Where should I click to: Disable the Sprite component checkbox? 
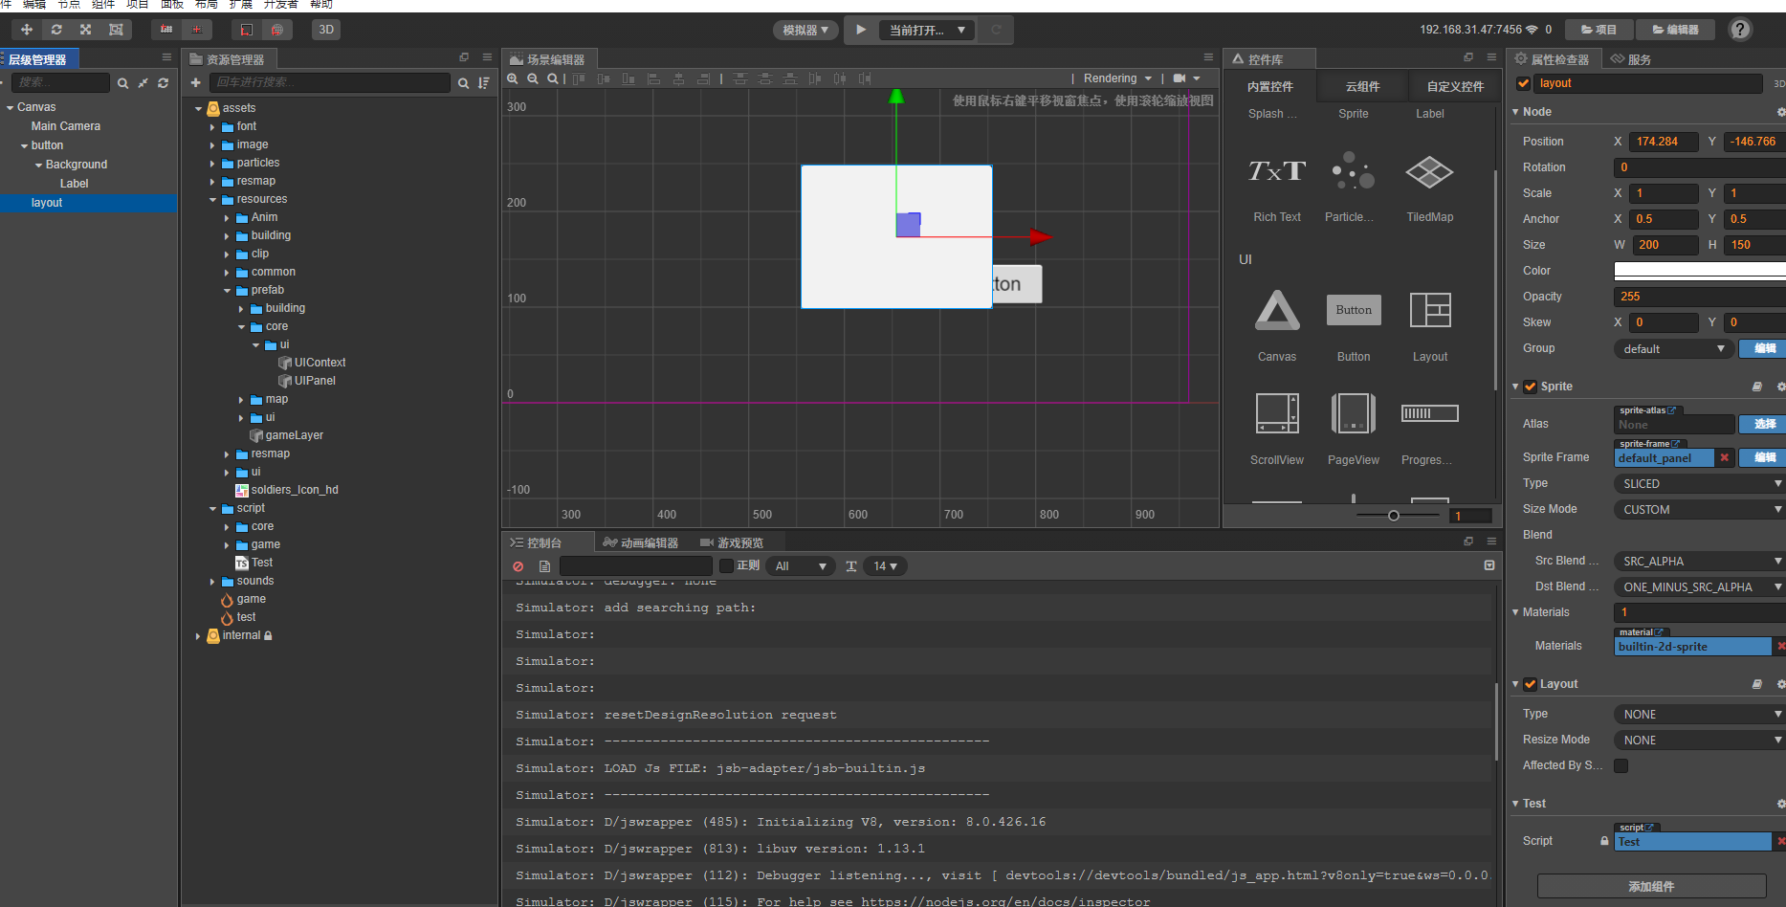1530,387
